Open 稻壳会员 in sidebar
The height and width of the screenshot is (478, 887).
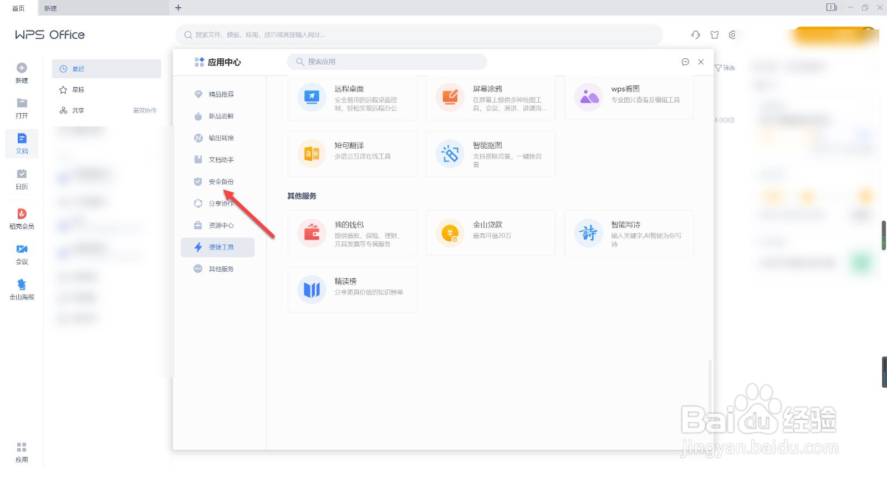pos(22,219)
